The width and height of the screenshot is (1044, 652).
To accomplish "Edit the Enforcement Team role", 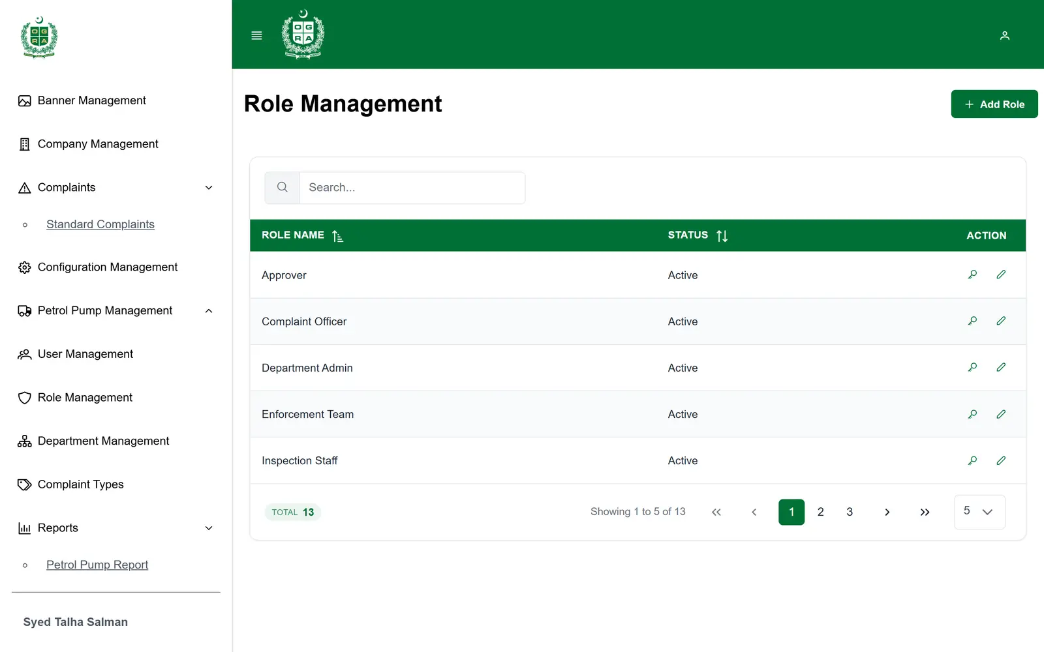I will [x=1001, y=414].
